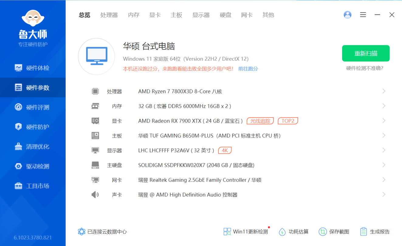Image resolution: width=402 pixels, height=246 pixels.
Task: Click the motherboard icon
Action: click(x=95, y=135)
